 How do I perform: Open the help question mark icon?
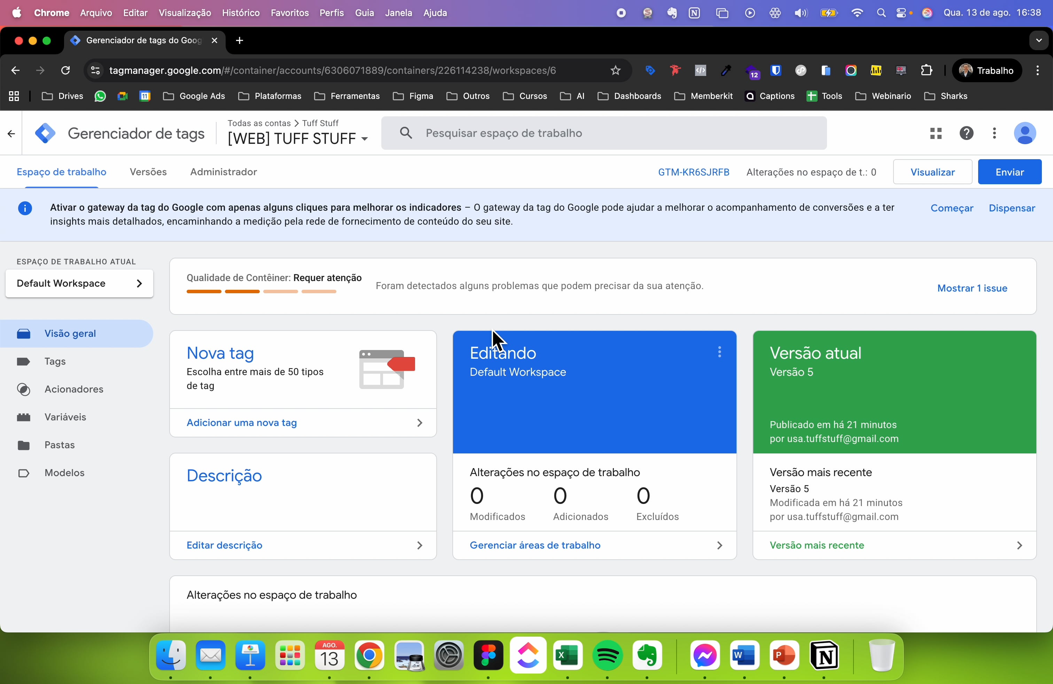(966, 133)
